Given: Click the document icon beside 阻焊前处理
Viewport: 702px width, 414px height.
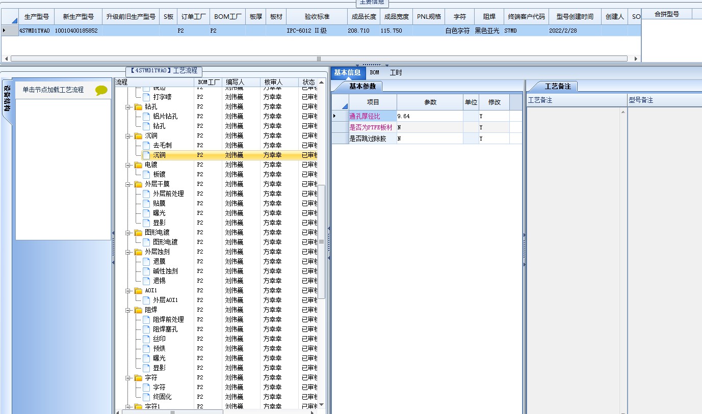Looking at the screenshot, I should [x=146, y=319].
